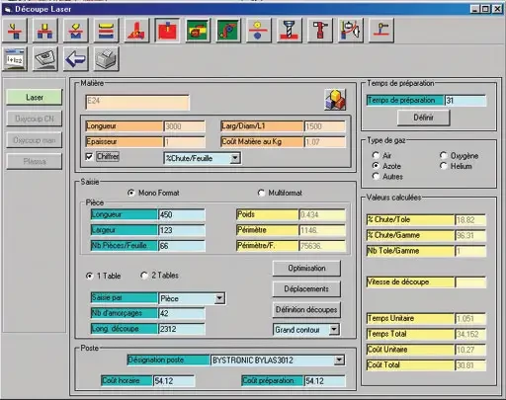
Task: Select the red laser cutting toolbar icon
Action: (x=167, y=31)
